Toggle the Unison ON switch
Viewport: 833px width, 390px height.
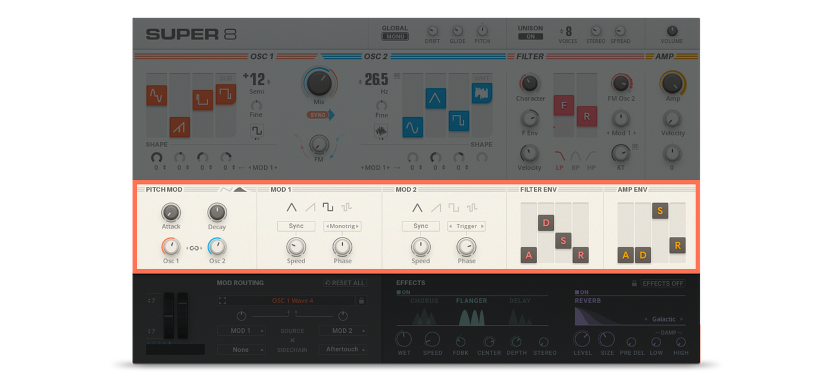530,36
